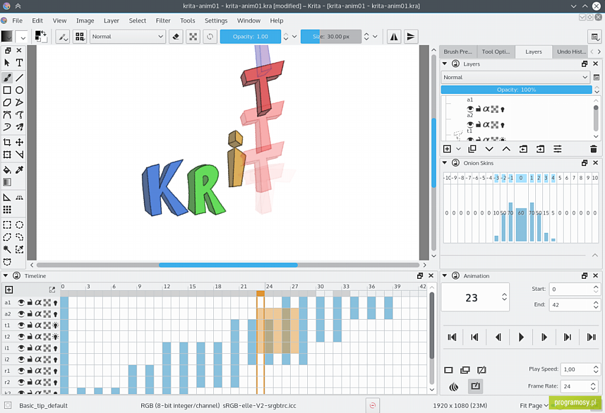605x413 pixels.
Task: Step to the next frame
Action: (x=544, y=337)
